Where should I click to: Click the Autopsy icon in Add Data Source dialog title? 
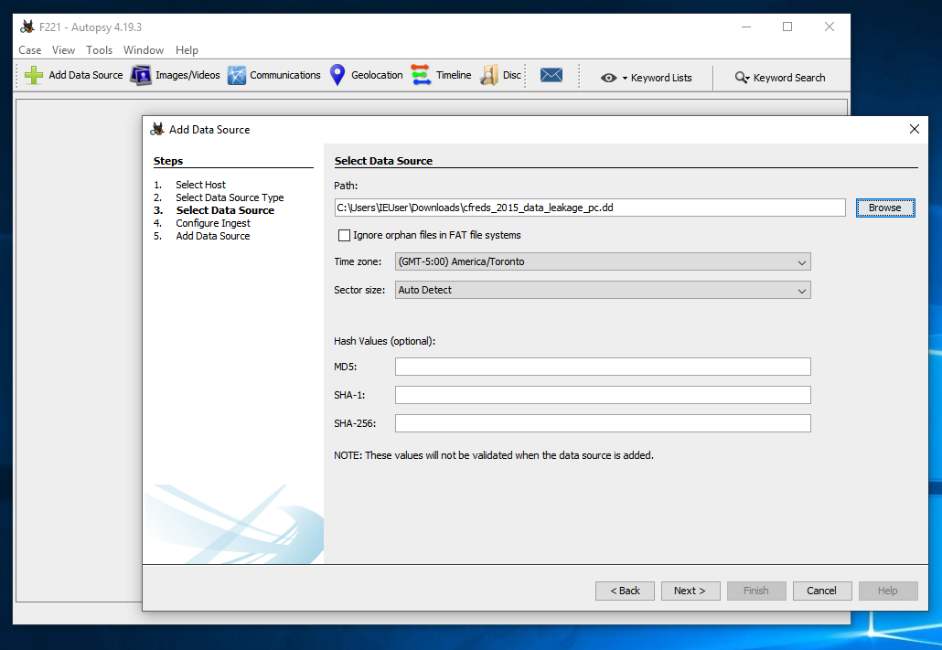pos(157,129)
